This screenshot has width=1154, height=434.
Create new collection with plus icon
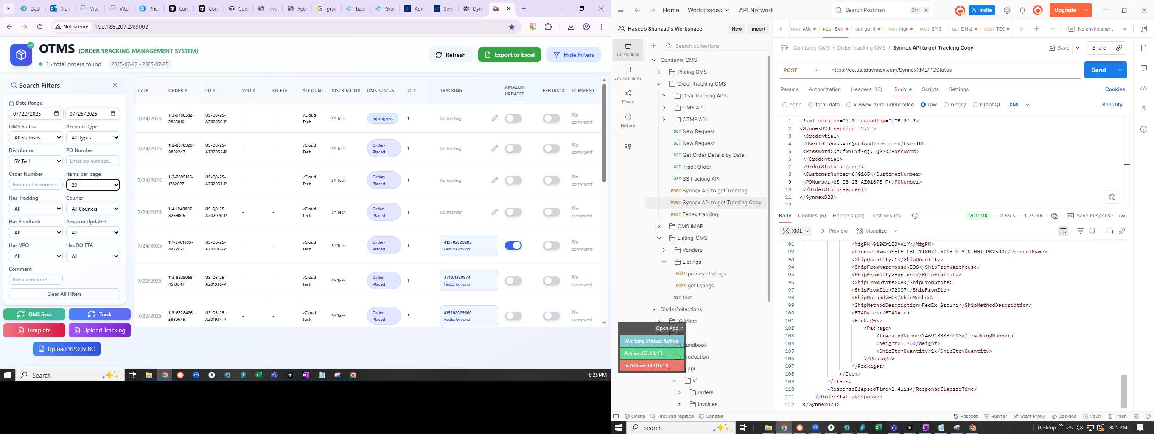[x=654, y=46]
